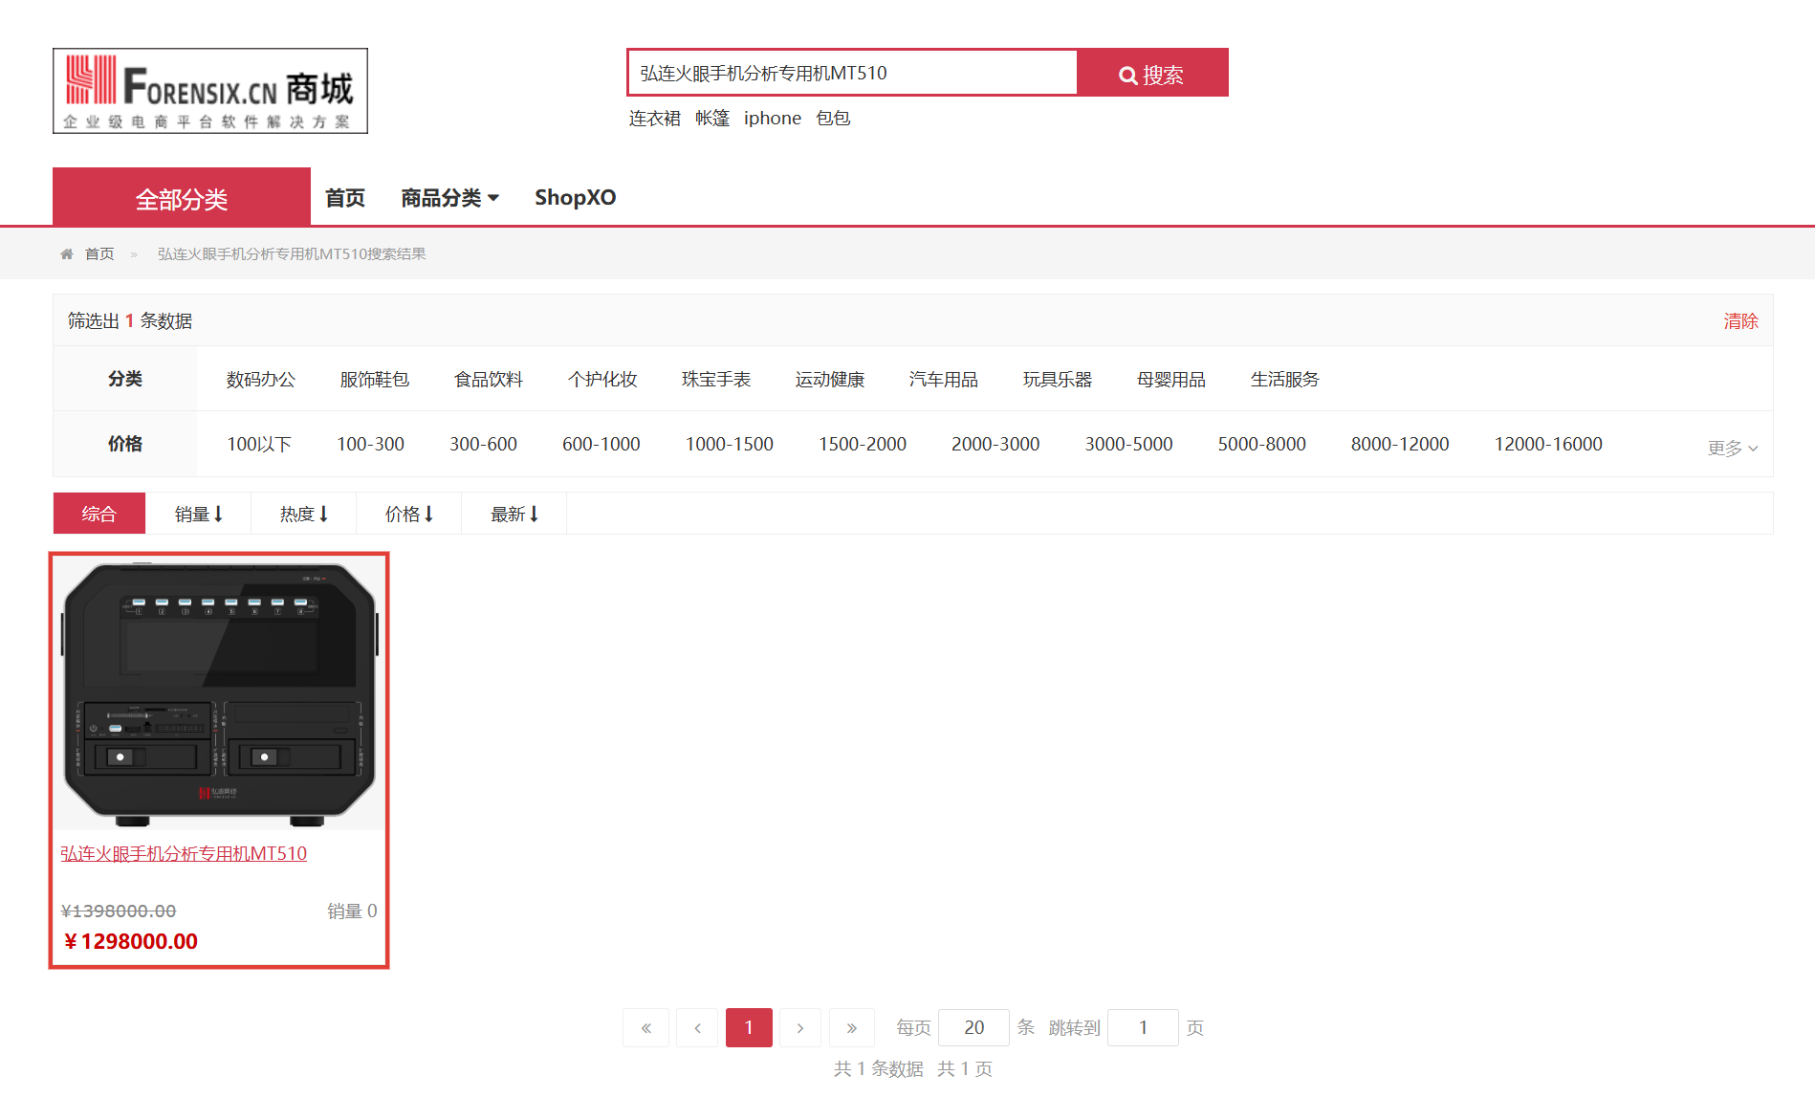Sort results by 热度

tap(303, 514)
